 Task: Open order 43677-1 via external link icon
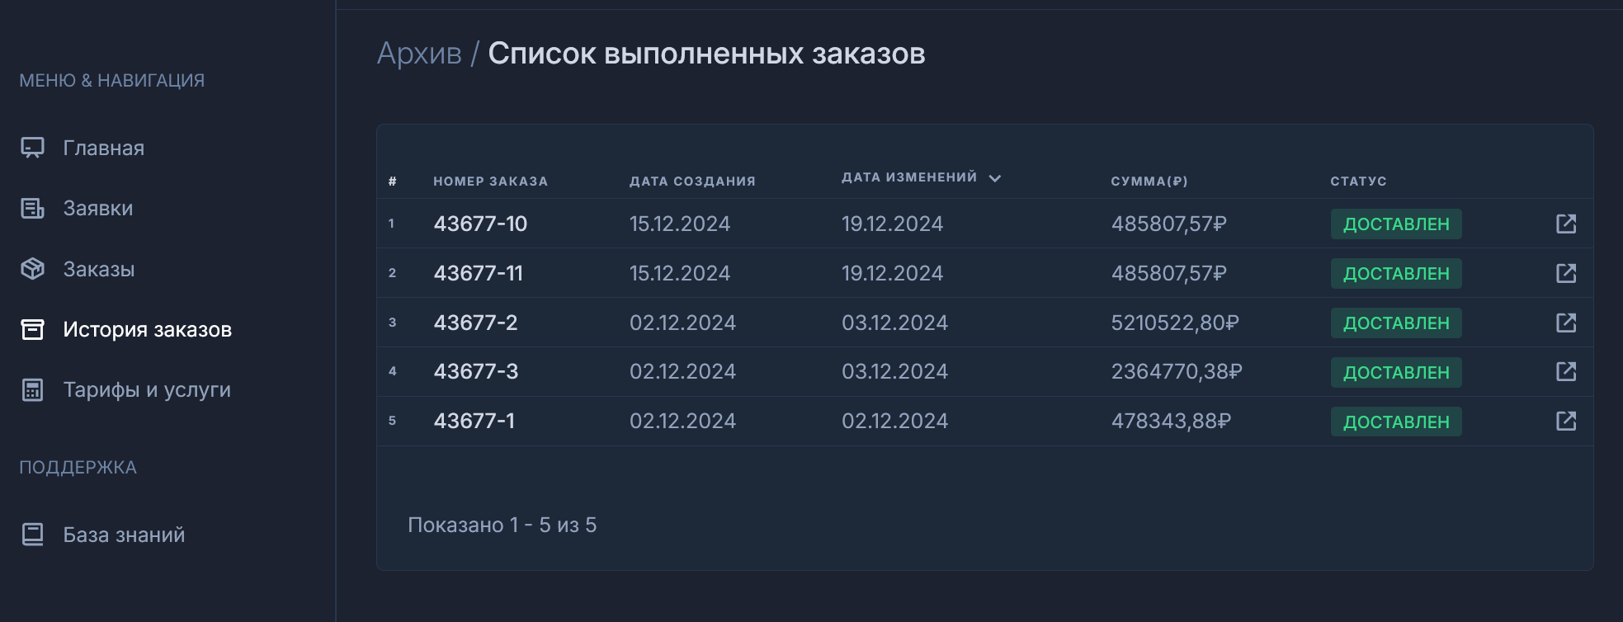(1565, 422)
